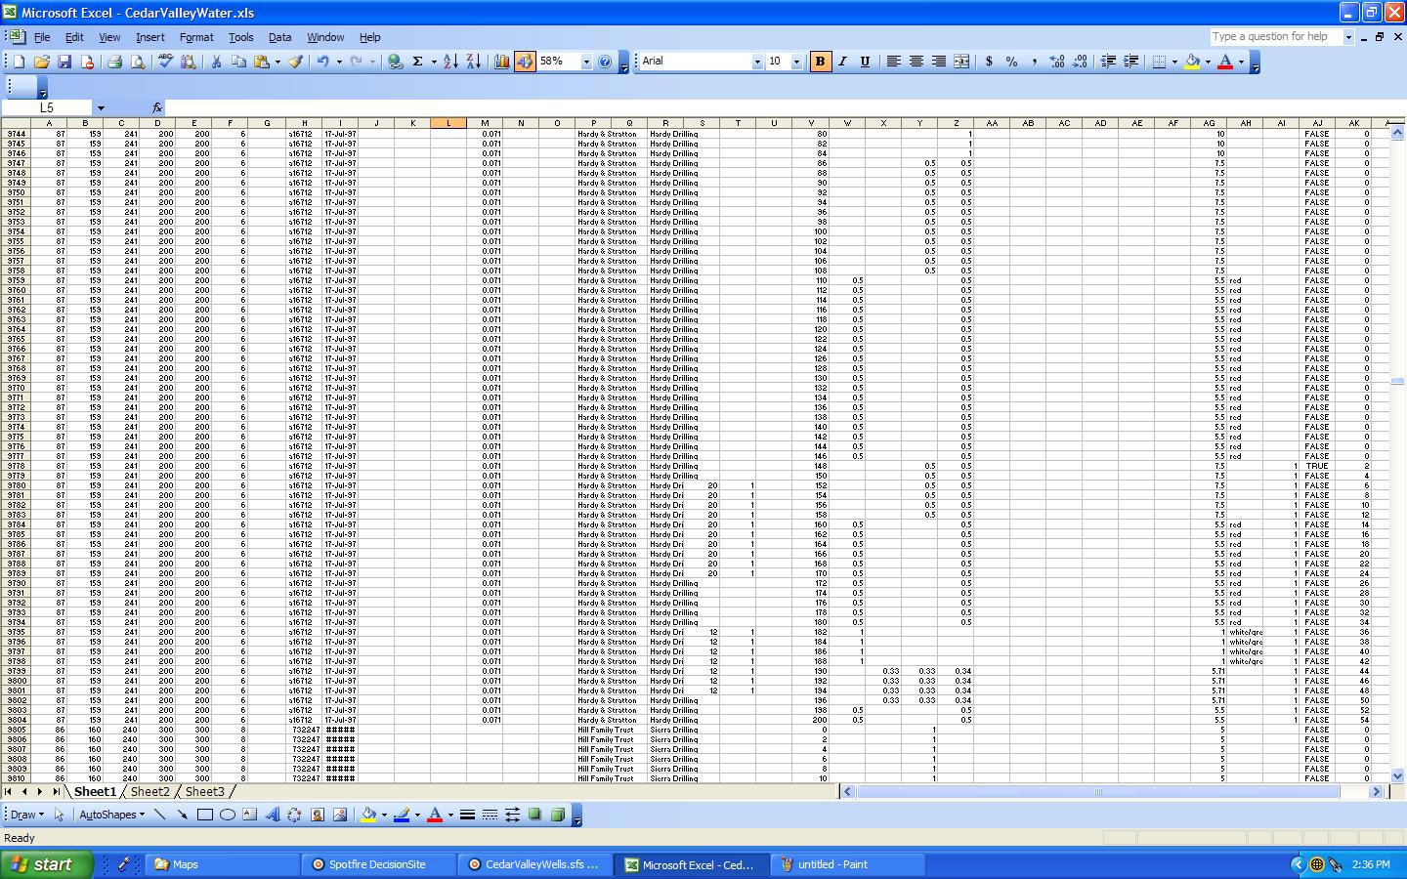Toggle Center alignment
This screenshot has width=1407, height=879.
[x=916, y=62]
